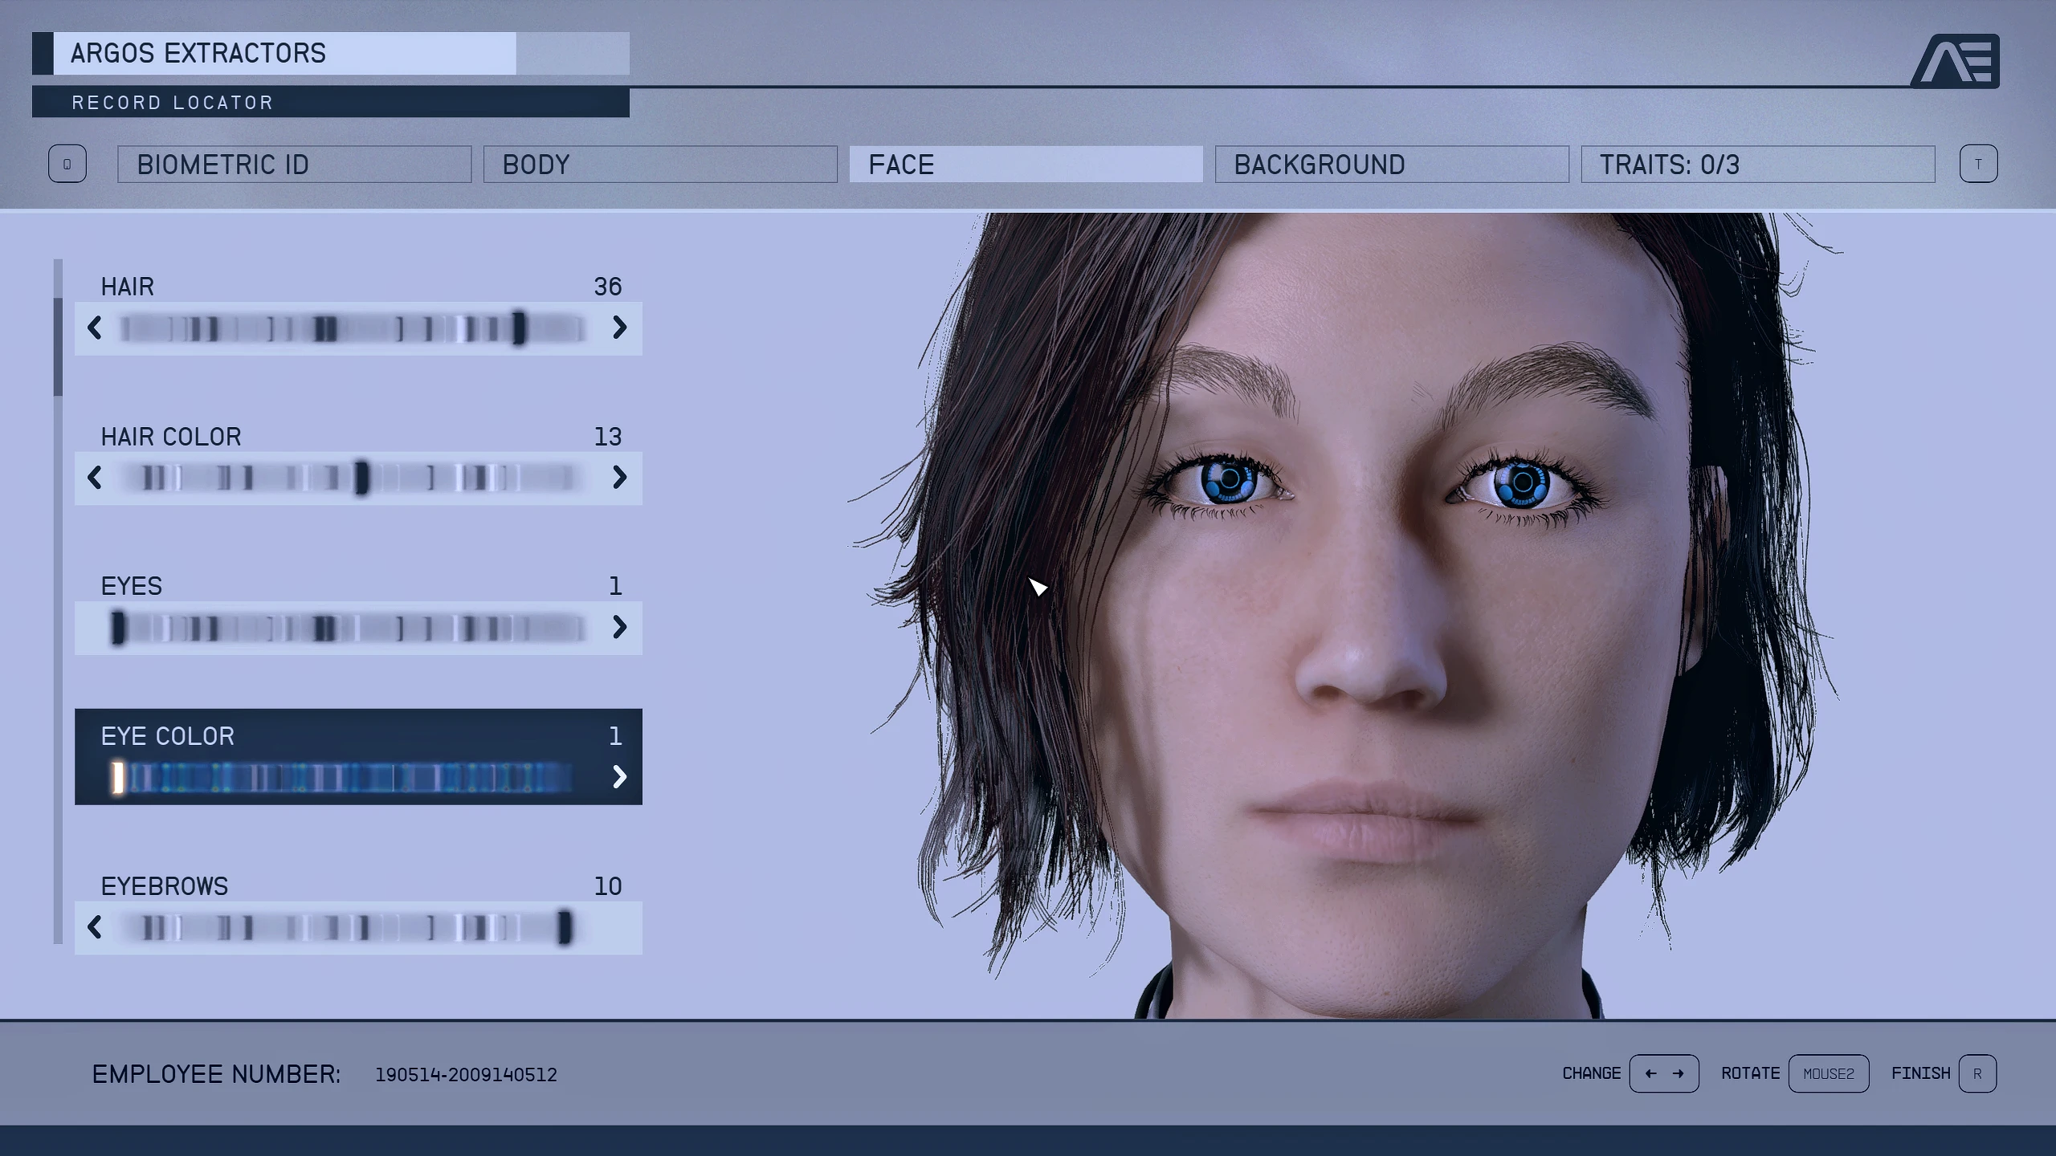Click the left arrow on EYEBROWS

95,927
